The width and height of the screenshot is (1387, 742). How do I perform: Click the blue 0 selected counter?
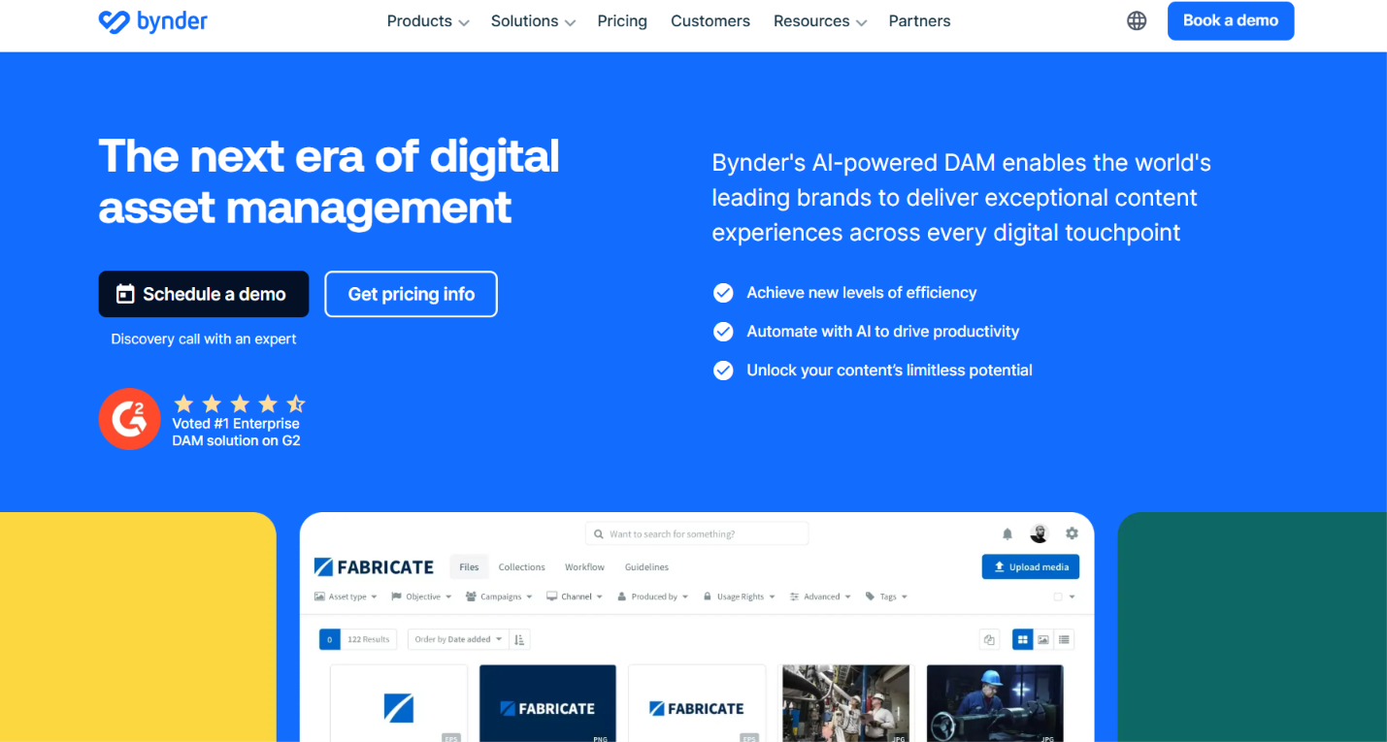point(330,639)
